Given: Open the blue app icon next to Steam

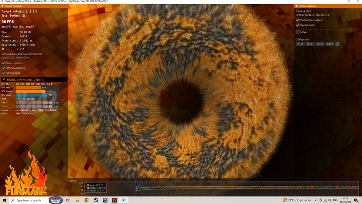Looking at the screenshot, I should coord(105,200).
